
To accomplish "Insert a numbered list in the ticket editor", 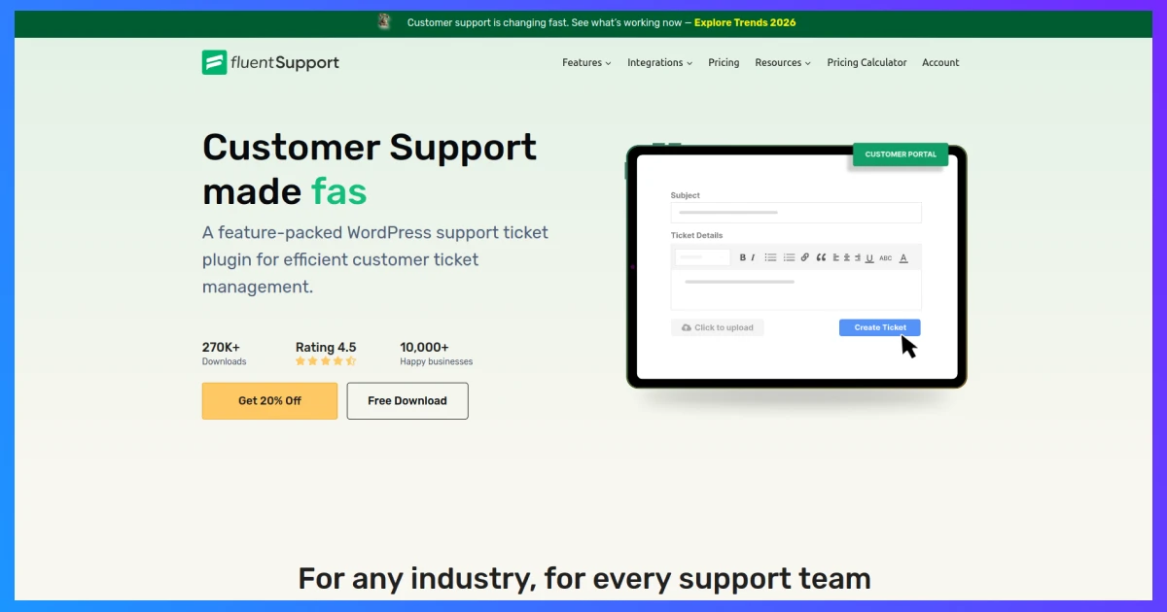I will 789,257.
